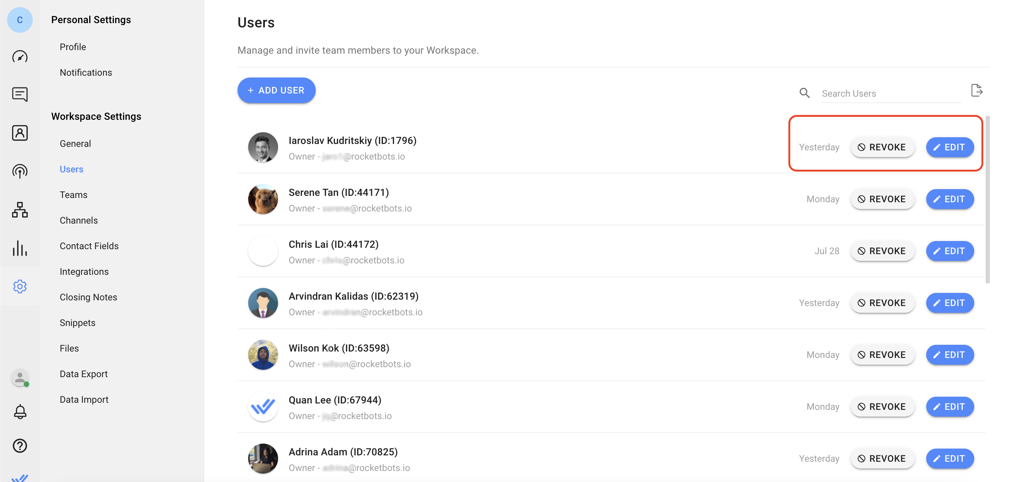The height and width of the screenshot is (482, 1024).
Task: Click the notifications bell icon in sidebar
Action: [x=20, y=412]
